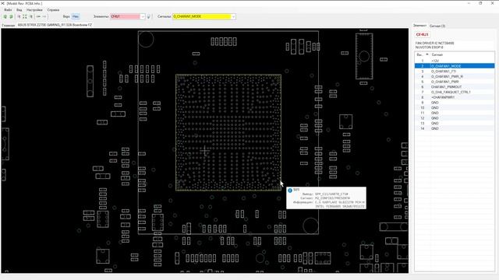Click the left arrow-line toolbar icon
Image resolution: width=499 pixels, height=280 pixels.
[x=38, y=16]
